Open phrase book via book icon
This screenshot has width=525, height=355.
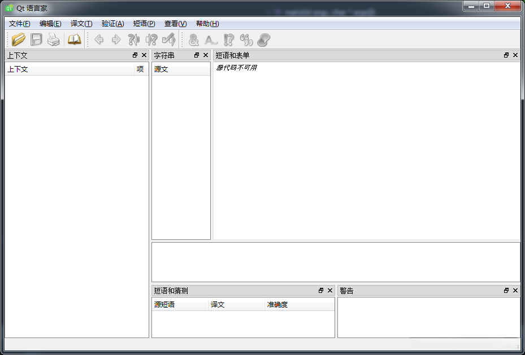(x=75, y=40)
